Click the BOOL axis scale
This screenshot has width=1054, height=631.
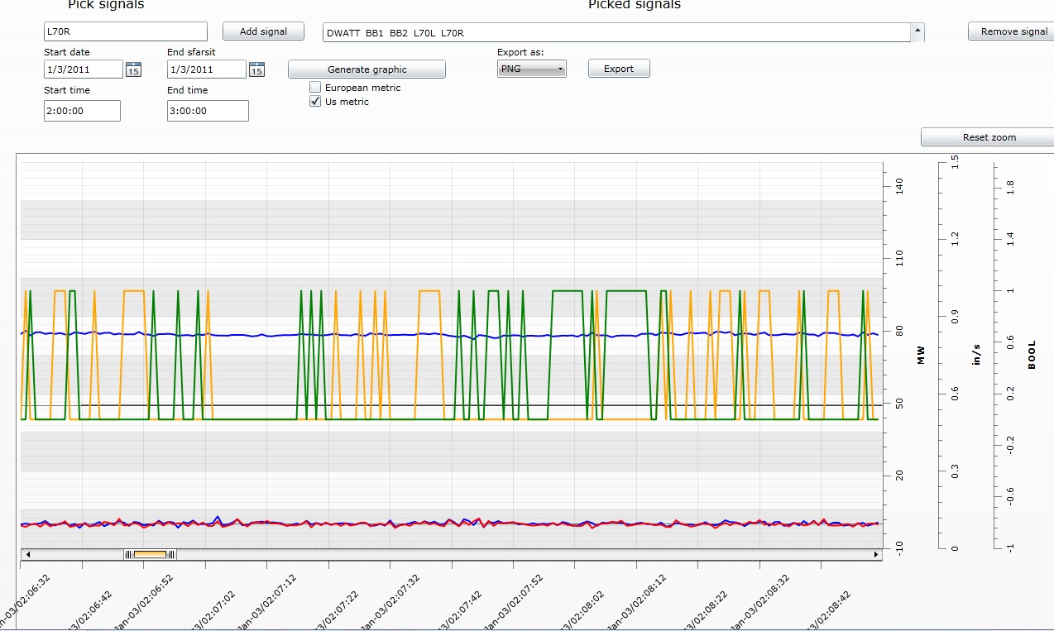tap(1004, 356)
